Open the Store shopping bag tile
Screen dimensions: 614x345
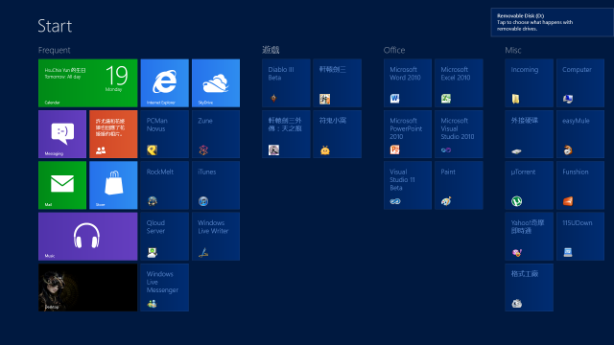point(113,185)
